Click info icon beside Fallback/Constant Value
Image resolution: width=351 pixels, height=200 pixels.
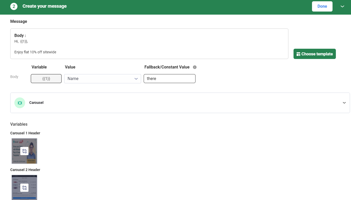pyautogui.click(x=195, y=67)
